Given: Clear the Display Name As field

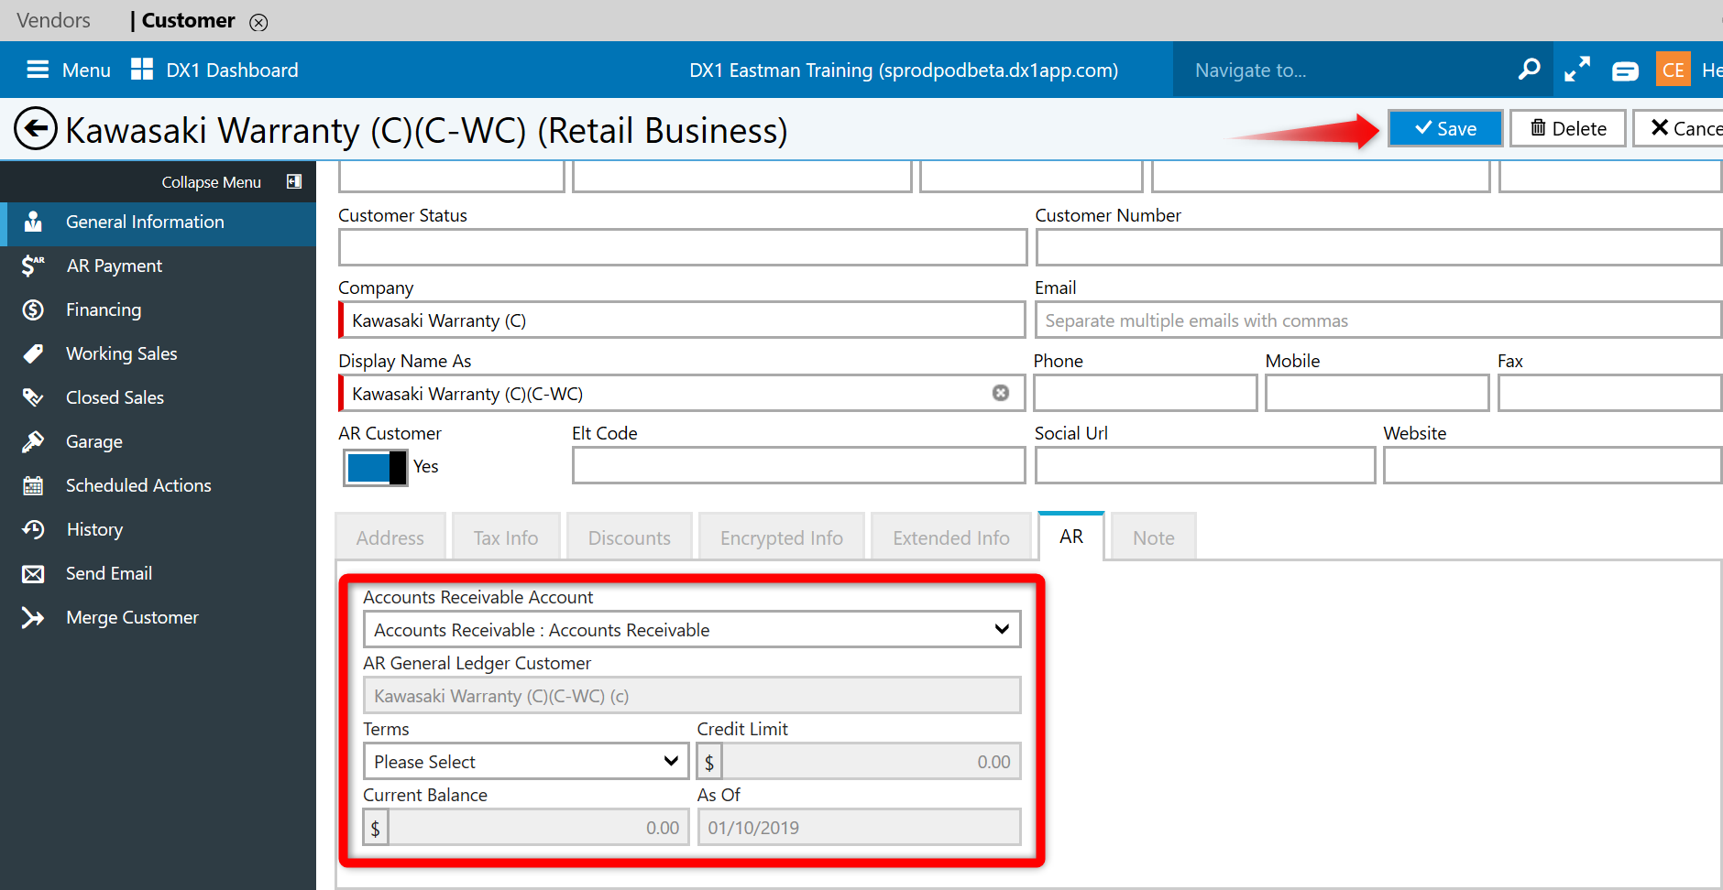Looking at the screenshot, I should [x=1001, y=393].
